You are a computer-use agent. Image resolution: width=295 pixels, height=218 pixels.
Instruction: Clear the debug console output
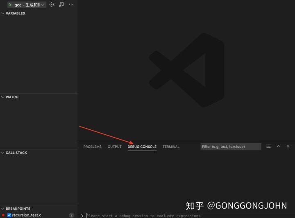(268, 147)
